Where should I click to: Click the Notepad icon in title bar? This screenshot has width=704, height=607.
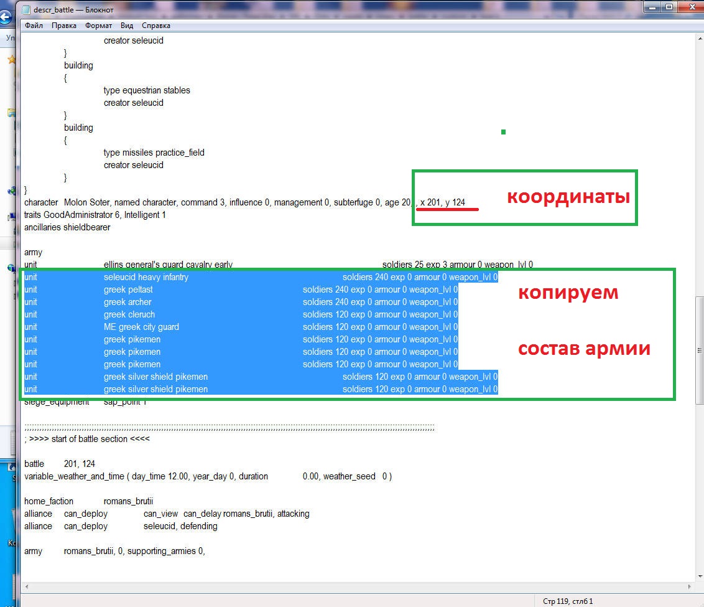[27, 9]
